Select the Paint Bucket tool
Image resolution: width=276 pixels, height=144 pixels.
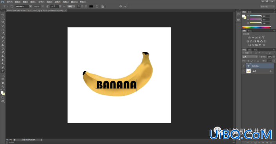coord(3,56)
